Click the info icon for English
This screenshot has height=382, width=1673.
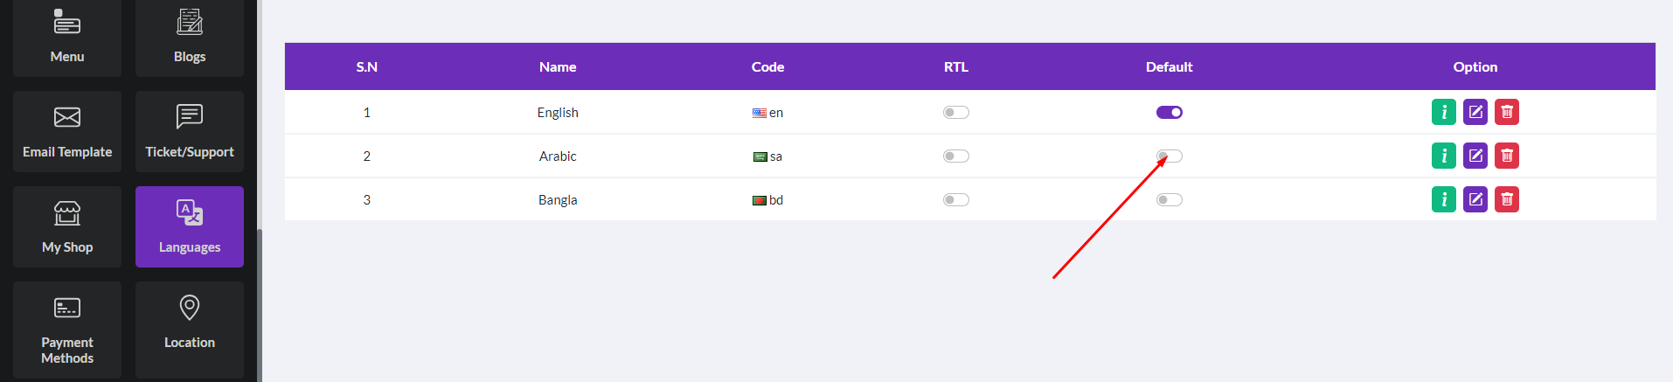[1443, 112]
